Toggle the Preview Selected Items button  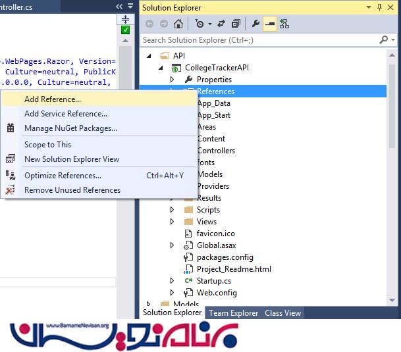click(270, 24)
